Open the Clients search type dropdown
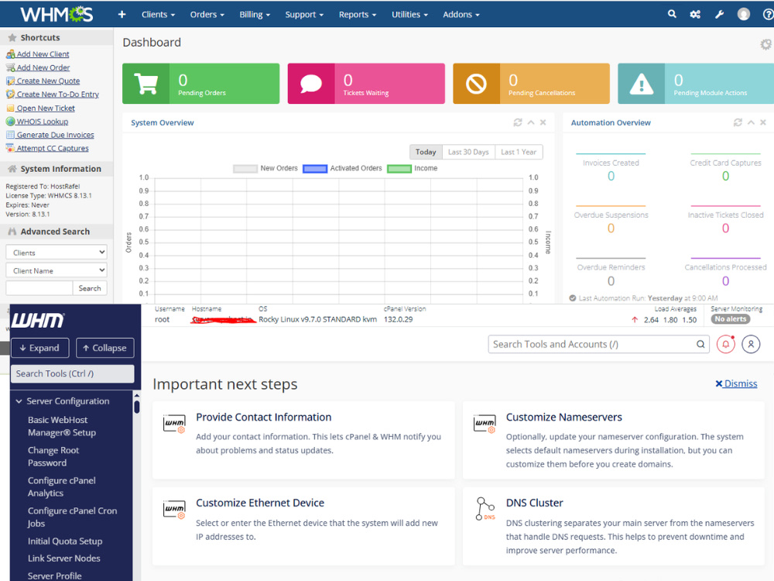This screenshot has height=581, width=774. pyautogui.click(x=57, y=253)
